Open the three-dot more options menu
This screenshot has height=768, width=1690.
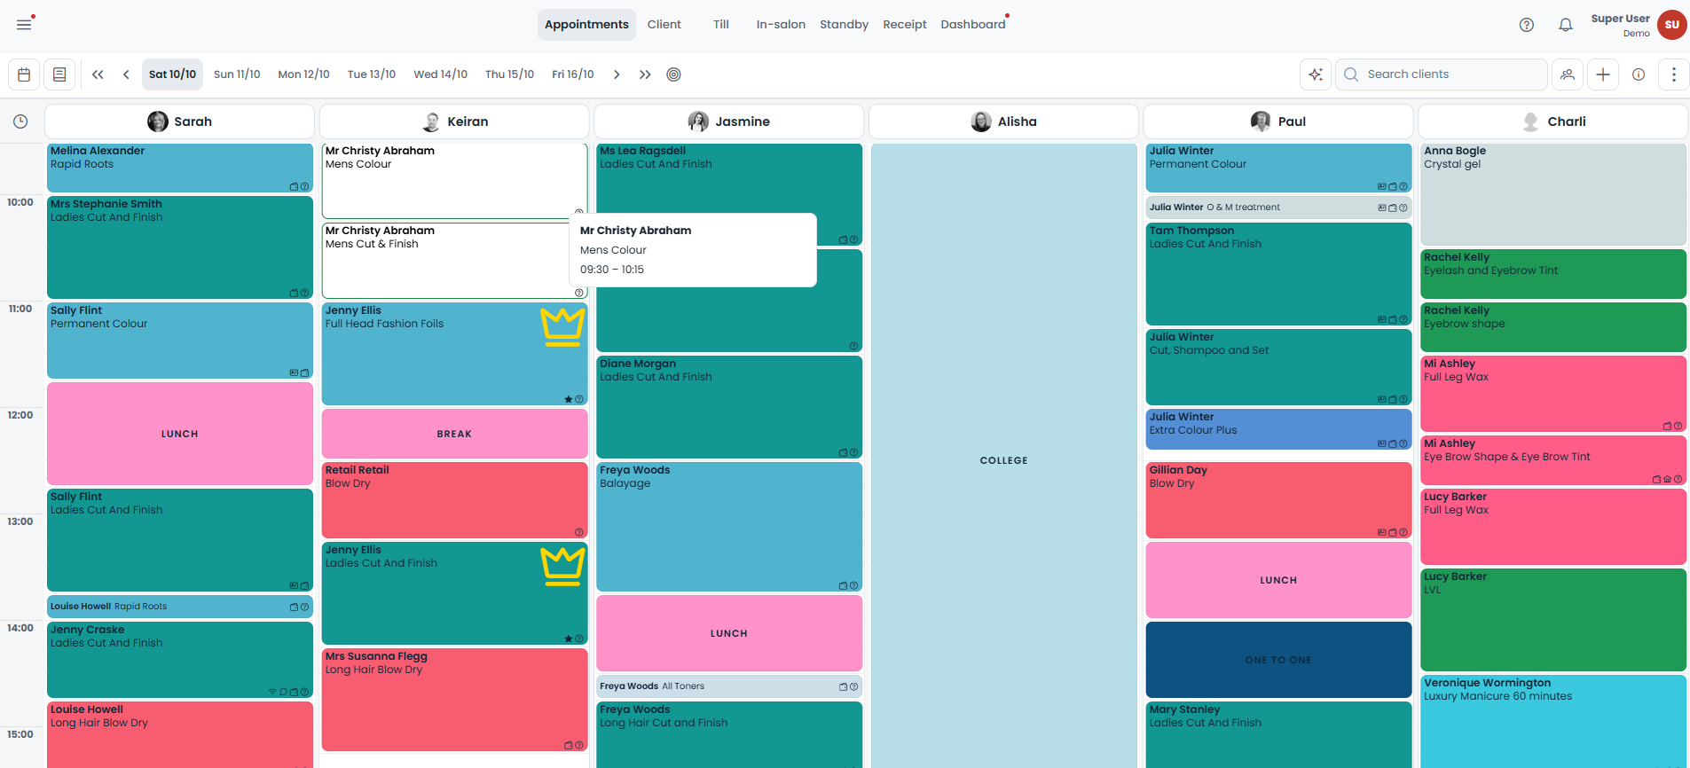pyautogui.click(x=1674, y=74)
